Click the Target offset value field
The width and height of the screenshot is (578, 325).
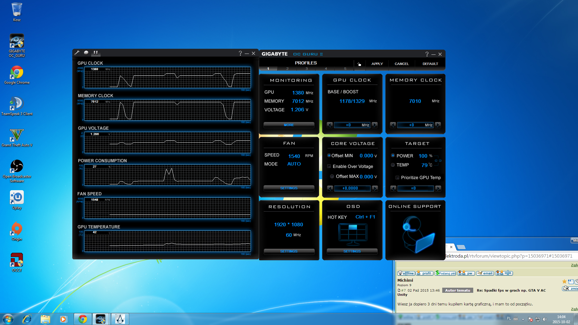coord(416,188)
